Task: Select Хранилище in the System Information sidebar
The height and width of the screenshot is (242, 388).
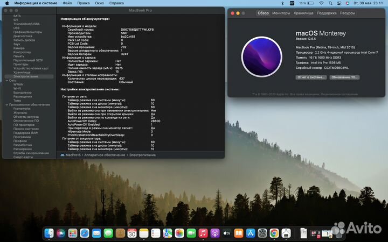Action: tap(22, 73)
